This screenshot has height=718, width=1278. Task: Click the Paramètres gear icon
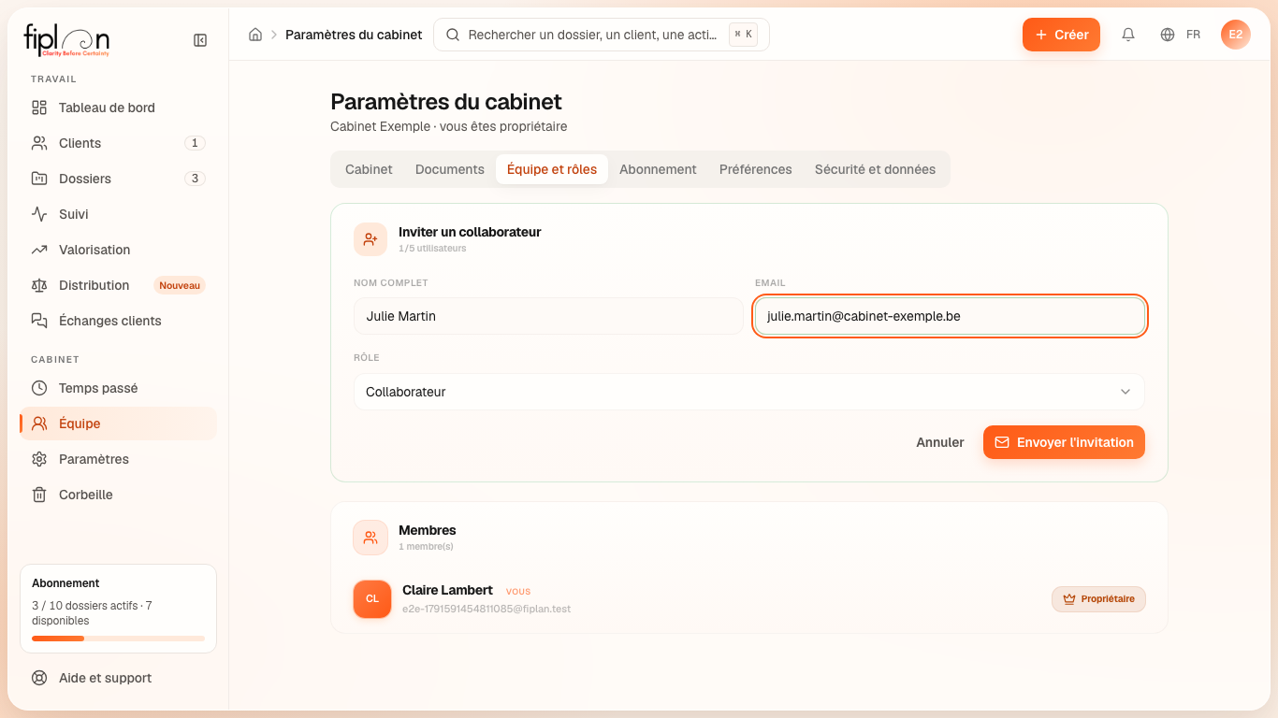(39, 459)
